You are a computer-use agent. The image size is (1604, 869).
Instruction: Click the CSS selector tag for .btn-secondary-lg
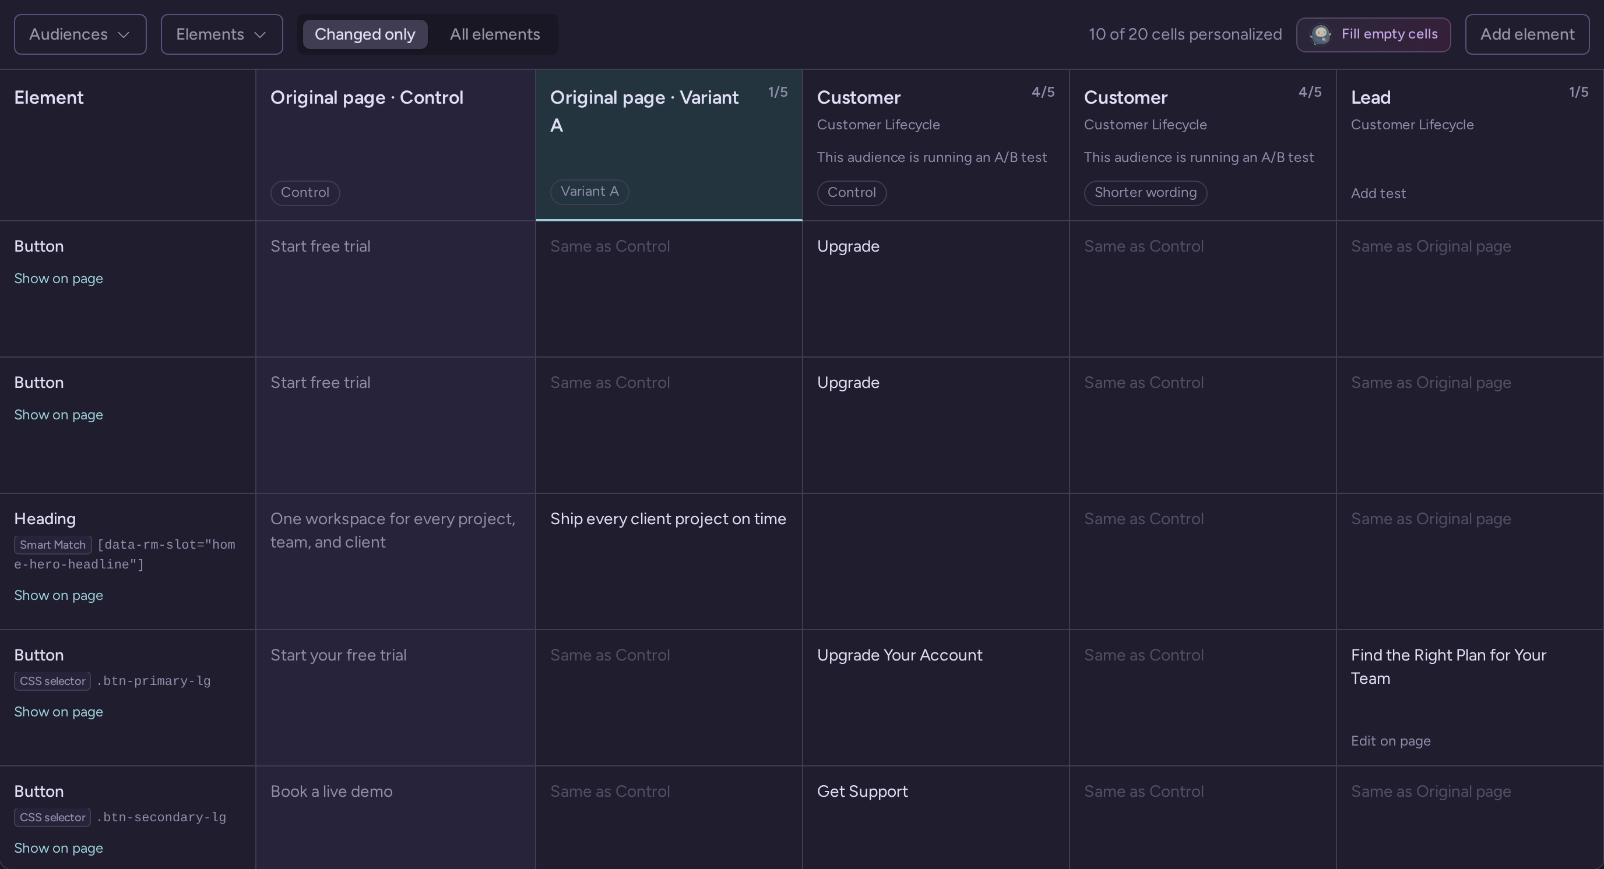click(x=52, y=817)
